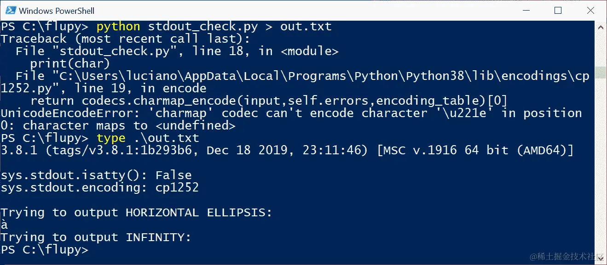
Task: Click the scrollbar up arrow
Action: coord(600,27)
